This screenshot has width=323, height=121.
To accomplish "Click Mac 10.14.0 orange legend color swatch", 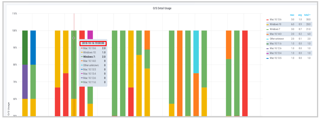I will [x=267, y=34].
